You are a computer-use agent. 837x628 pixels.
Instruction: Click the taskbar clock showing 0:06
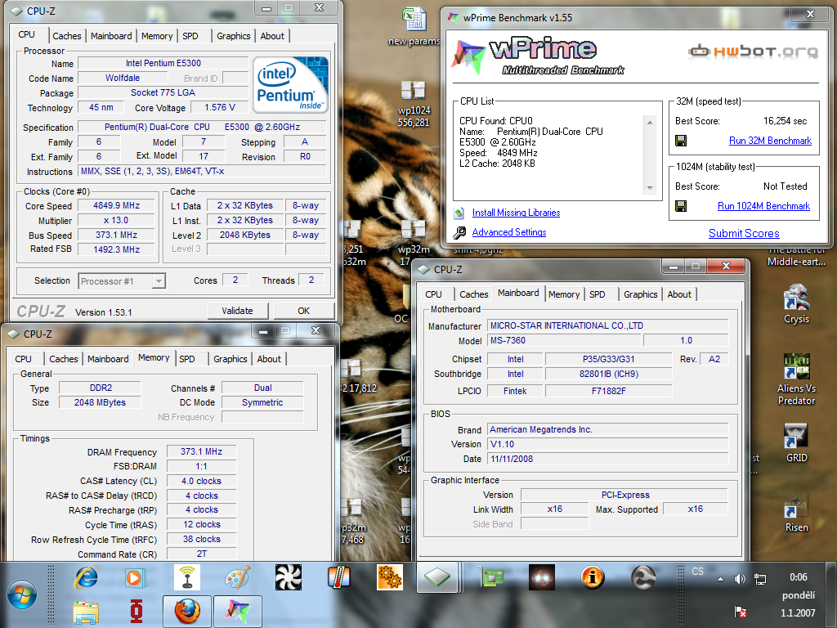799,577
